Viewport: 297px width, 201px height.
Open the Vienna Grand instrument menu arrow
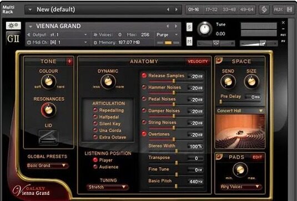coord(31,27)
